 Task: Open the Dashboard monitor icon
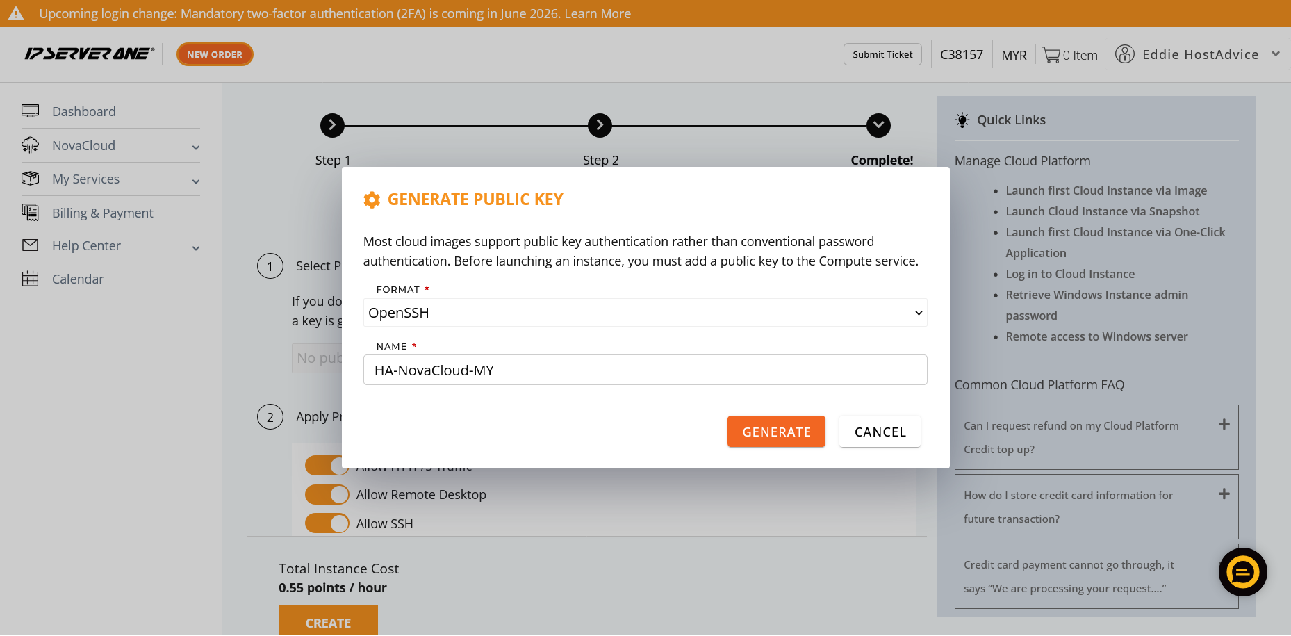30,111
